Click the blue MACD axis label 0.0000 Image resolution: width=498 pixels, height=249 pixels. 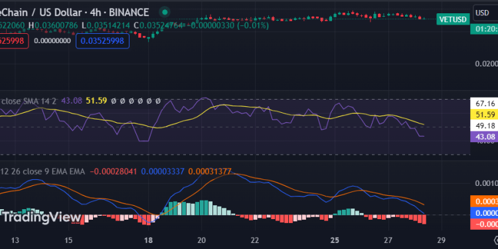(484, 212)
